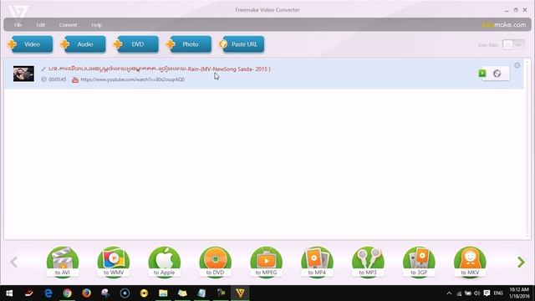Select the to 3GP output format

419,262
